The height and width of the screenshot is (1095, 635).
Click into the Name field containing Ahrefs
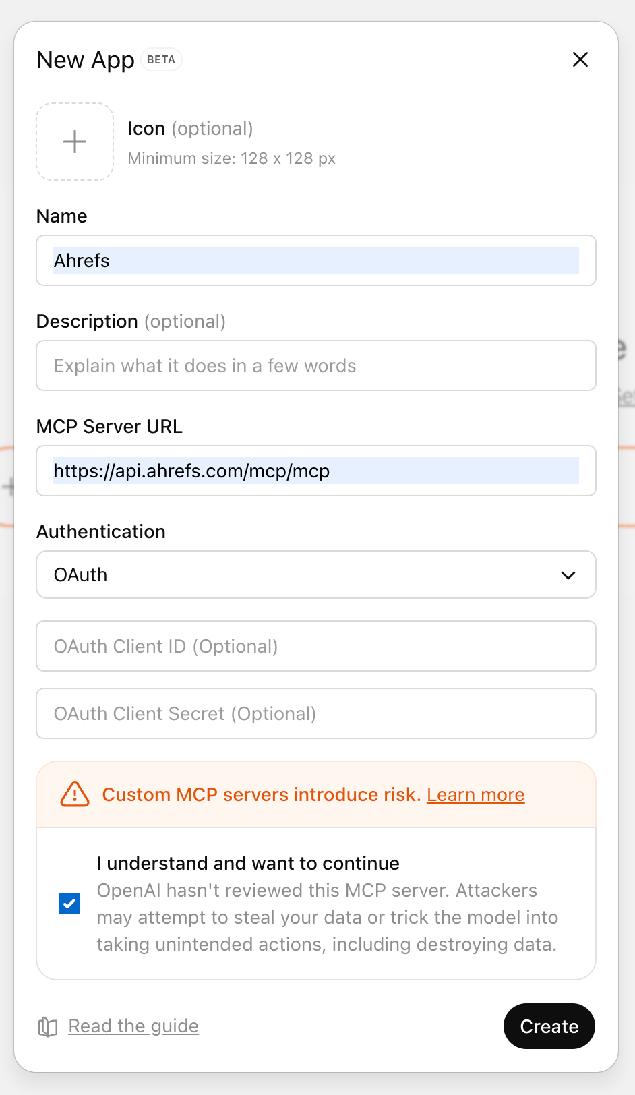point(315,260)
